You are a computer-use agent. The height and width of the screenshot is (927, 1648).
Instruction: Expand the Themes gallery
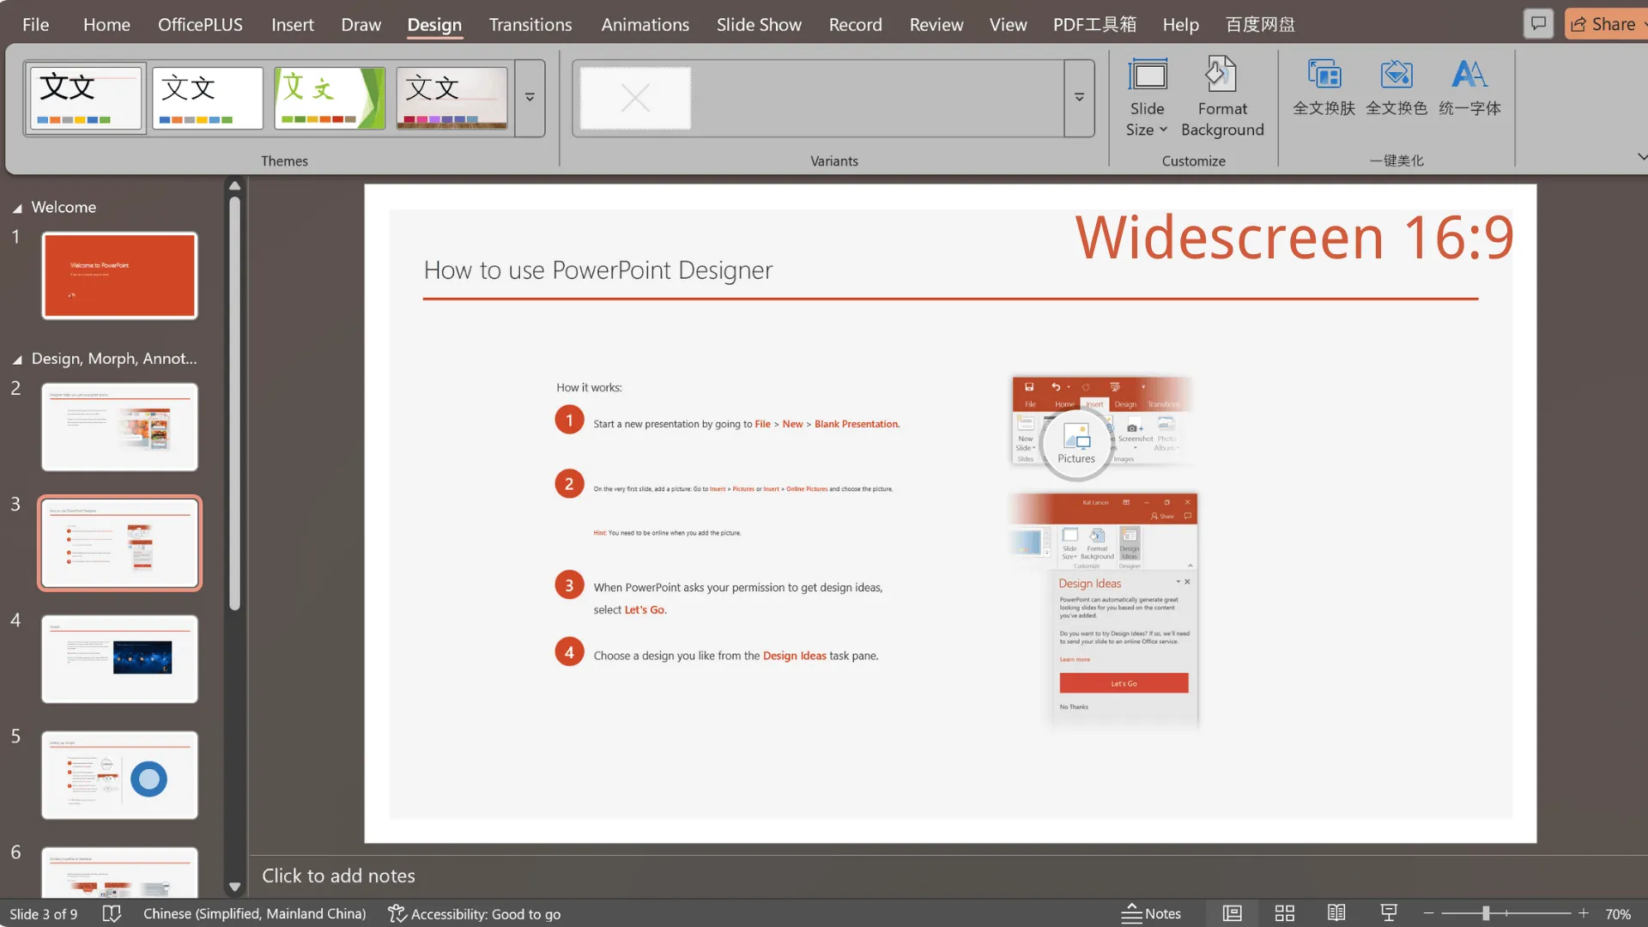[x=530, y=98]
